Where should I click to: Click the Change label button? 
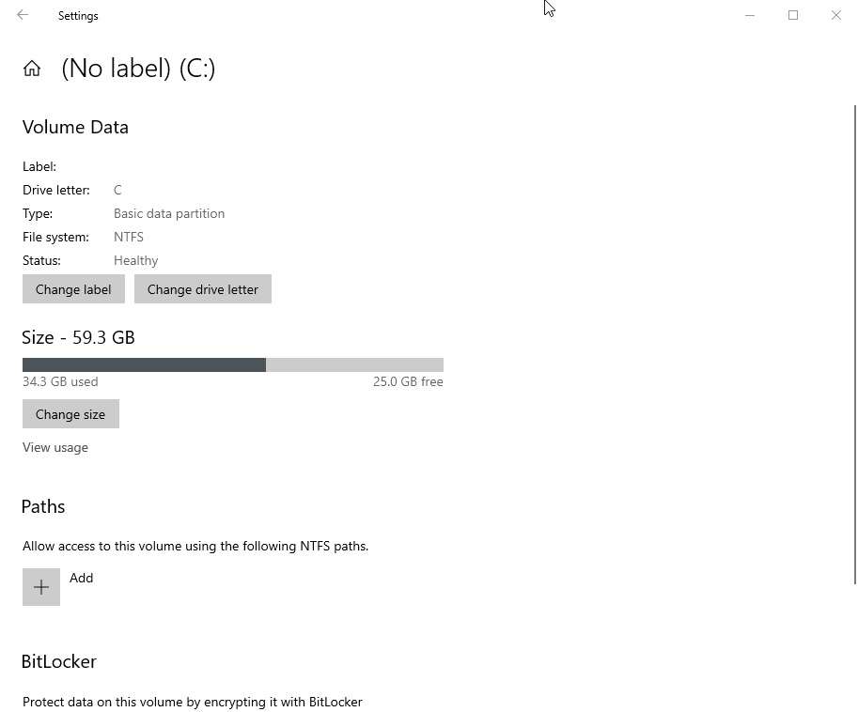pos(73,289)
